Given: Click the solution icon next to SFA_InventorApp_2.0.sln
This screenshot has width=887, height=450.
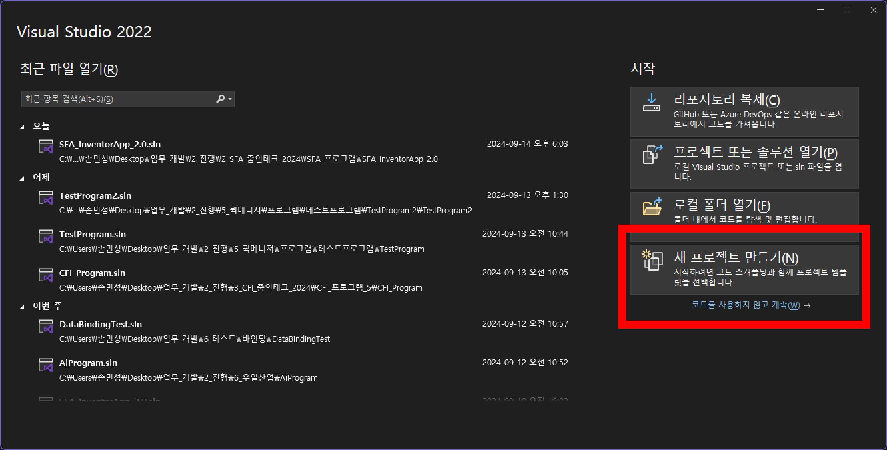Looking at the screenshot, I should [46, 146].
